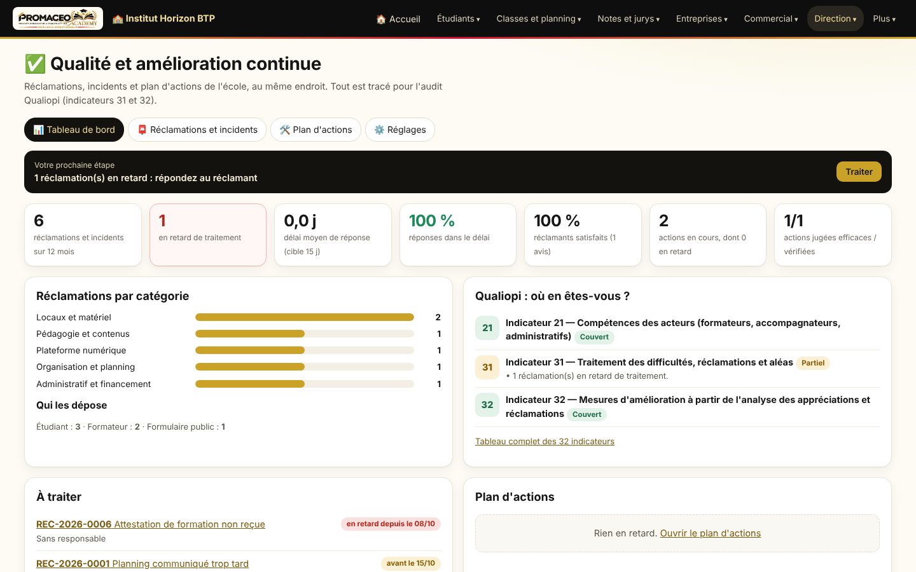Expand the Plus menu
This screenshot has width=916, height=572.
pos(884,18)
